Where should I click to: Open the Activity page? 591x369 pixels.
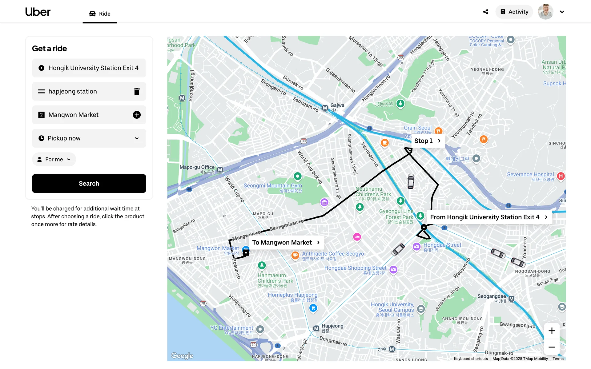click(514, 12)
